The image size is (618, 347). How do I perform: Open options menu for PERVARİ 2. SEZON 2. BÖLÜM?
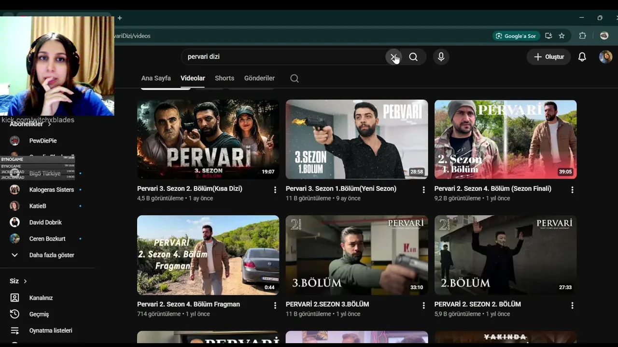(572, 306)
